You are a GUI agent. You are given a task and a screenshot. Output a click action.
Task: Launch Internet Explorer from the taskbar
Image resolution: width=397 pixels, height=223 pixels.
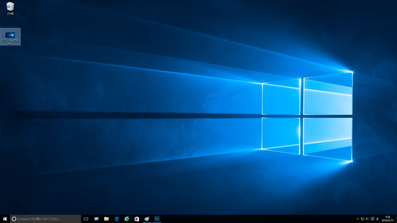[126, 219]
